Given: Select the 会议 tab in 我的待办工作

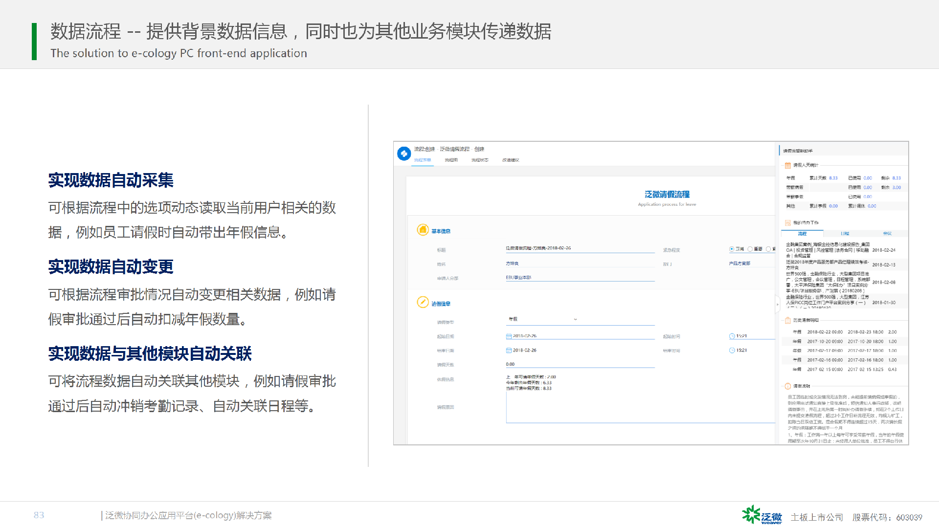Looking at the screenshot, I should coord(887,234).
